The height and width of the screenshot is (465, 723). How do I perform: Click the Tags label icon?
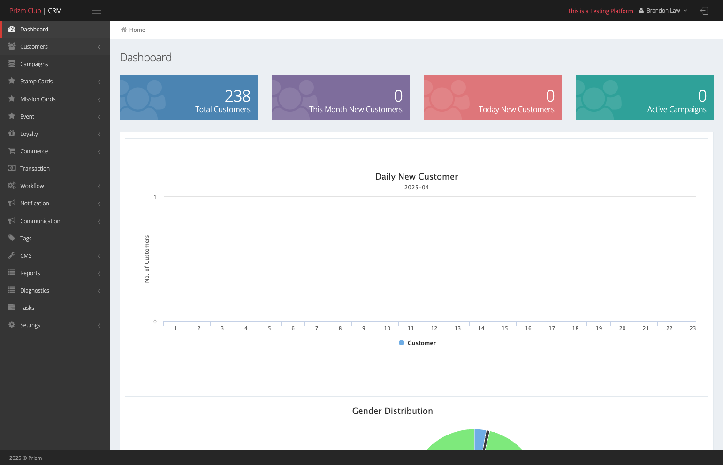point(12,238)
